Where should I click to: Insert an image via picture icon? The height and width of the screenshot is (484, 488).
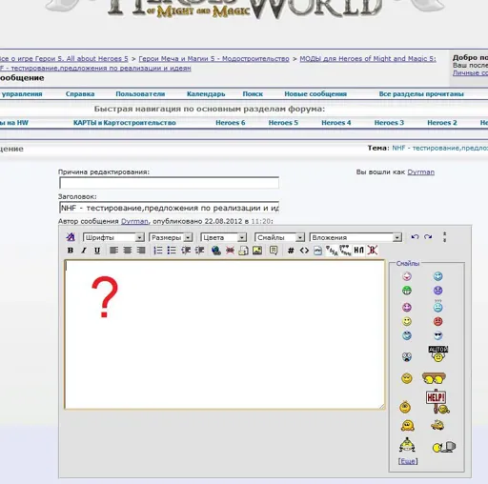coord(257,251)
